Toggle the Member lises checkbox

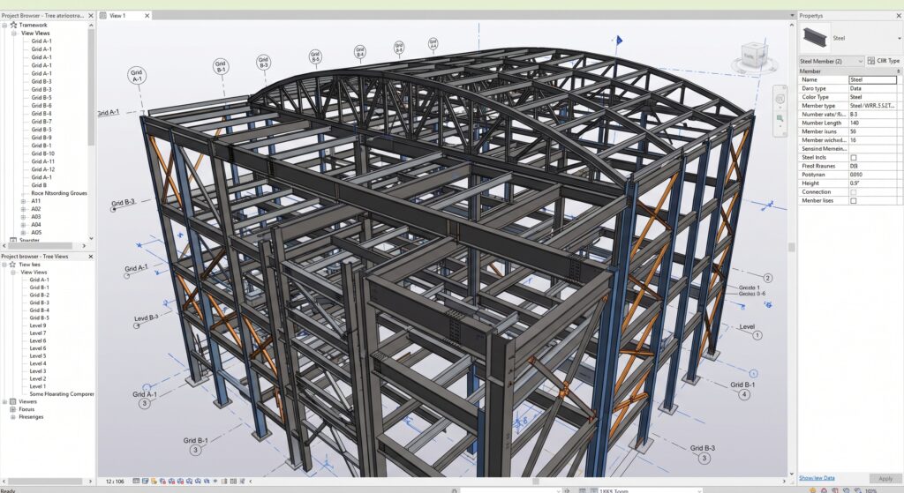[854, 200]
